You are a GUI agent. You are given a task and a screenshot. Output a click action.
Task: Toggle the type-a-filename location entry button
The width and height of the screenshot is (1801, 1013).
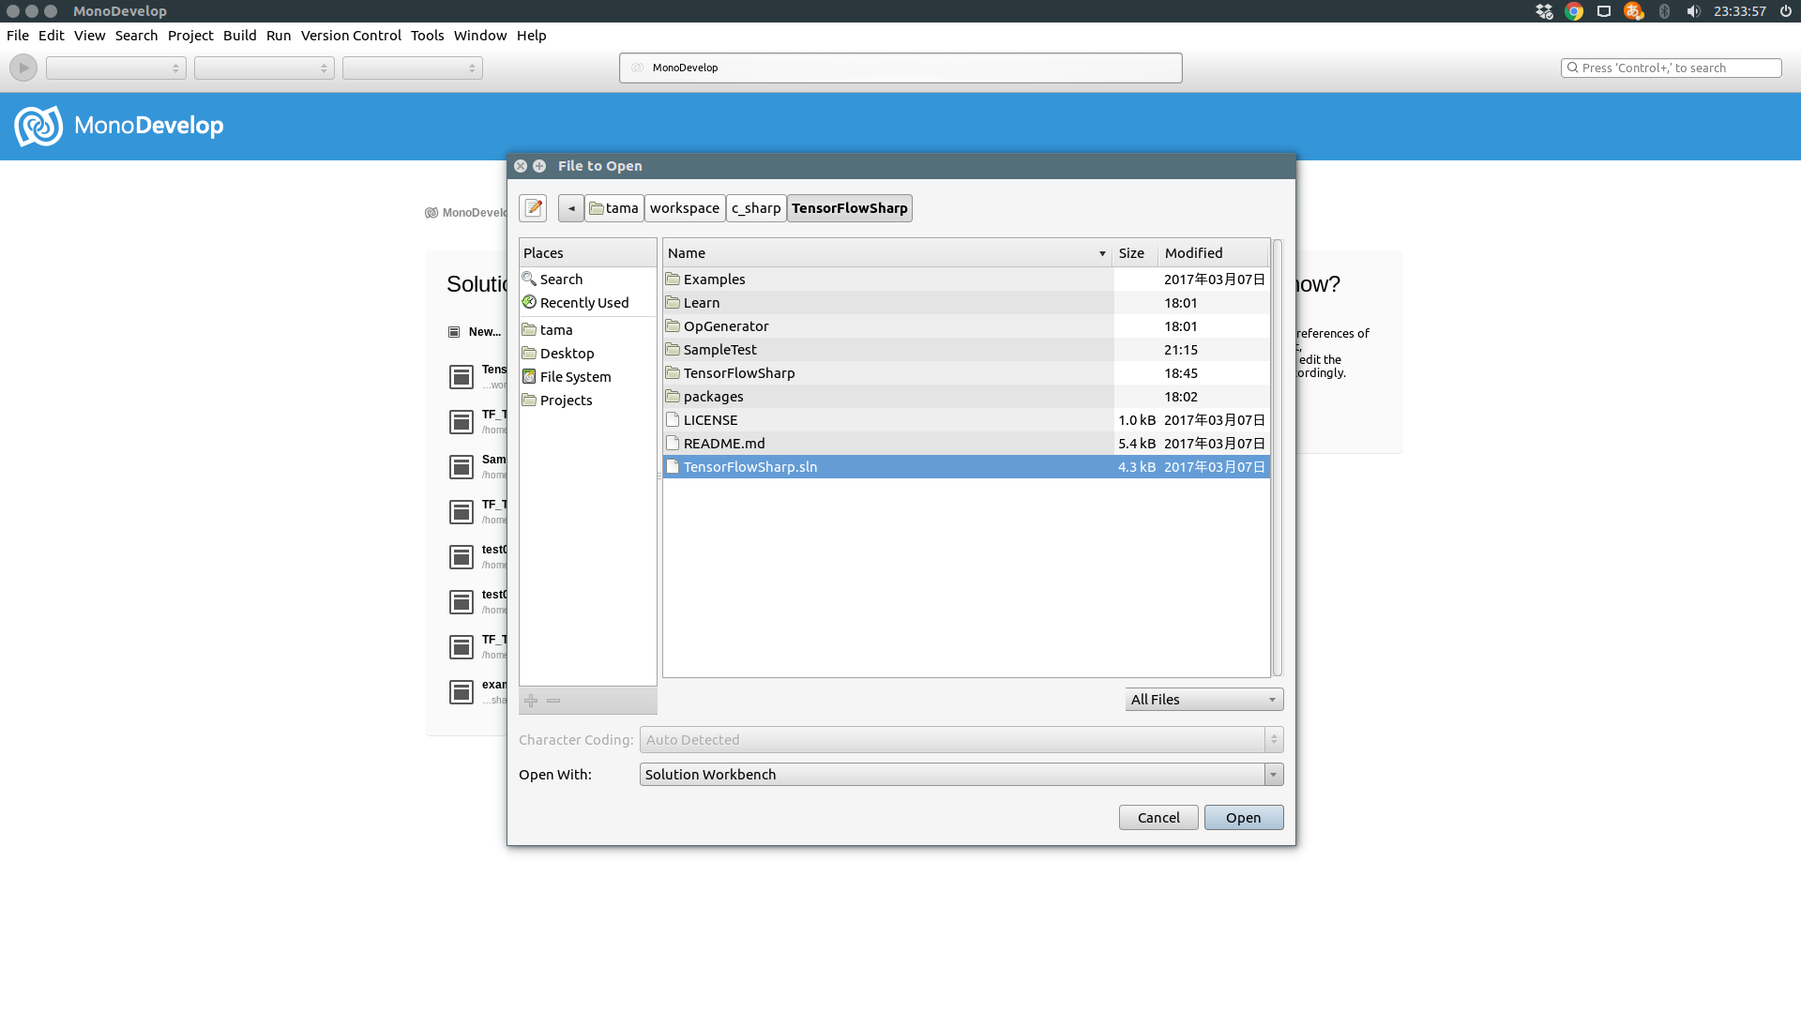[x=533, y=208]
